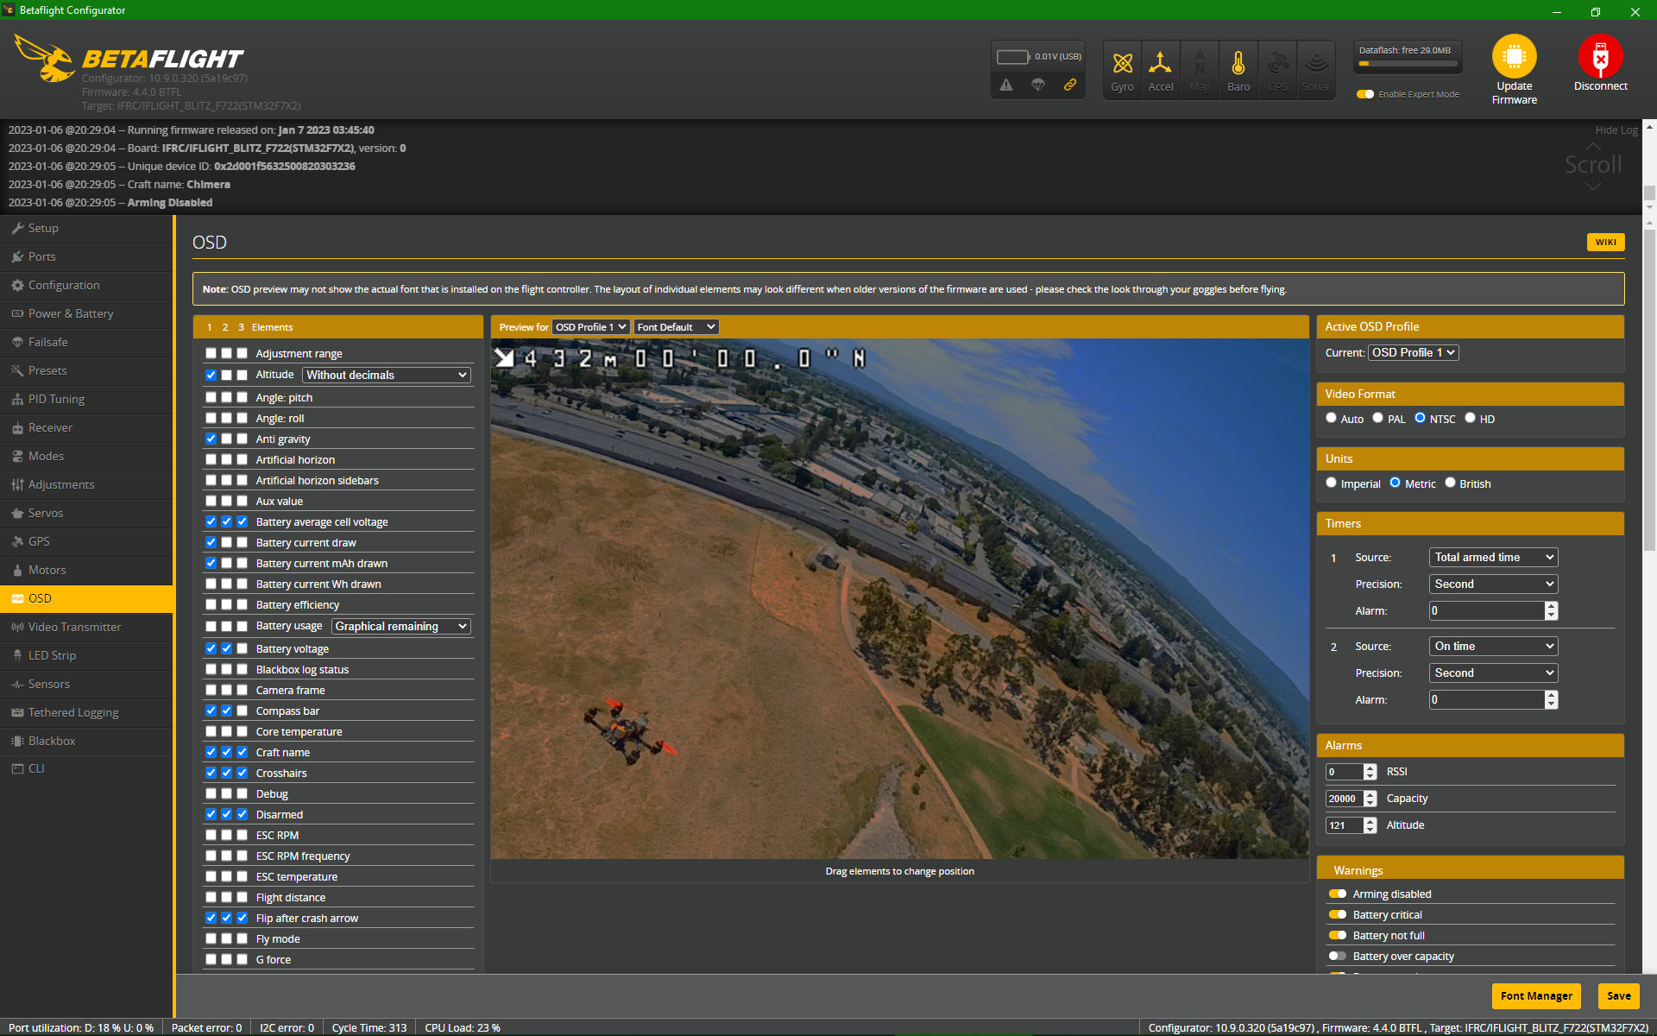Select PAL video format
Screen dimensions: 1657x1036
1378,418
